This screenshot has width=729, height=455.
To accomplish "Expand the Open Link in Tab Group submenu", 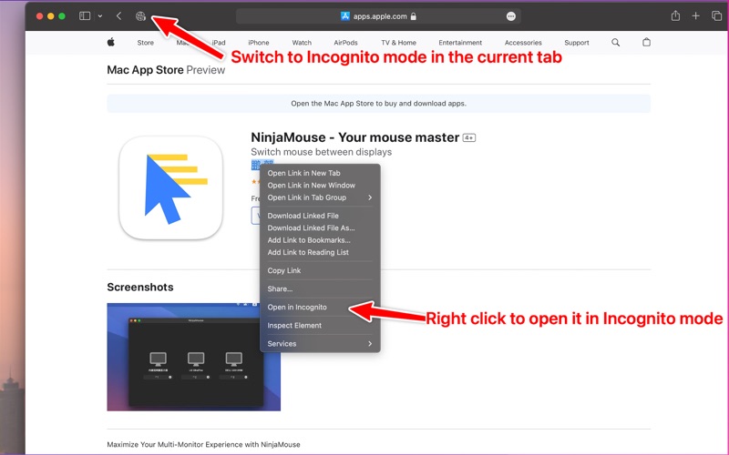I will pyautogui.click(x=320, y=197).
